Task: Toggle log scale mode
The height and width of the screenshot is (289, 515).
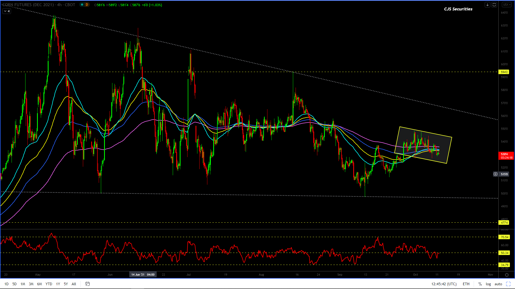Action: click(488, 284)
